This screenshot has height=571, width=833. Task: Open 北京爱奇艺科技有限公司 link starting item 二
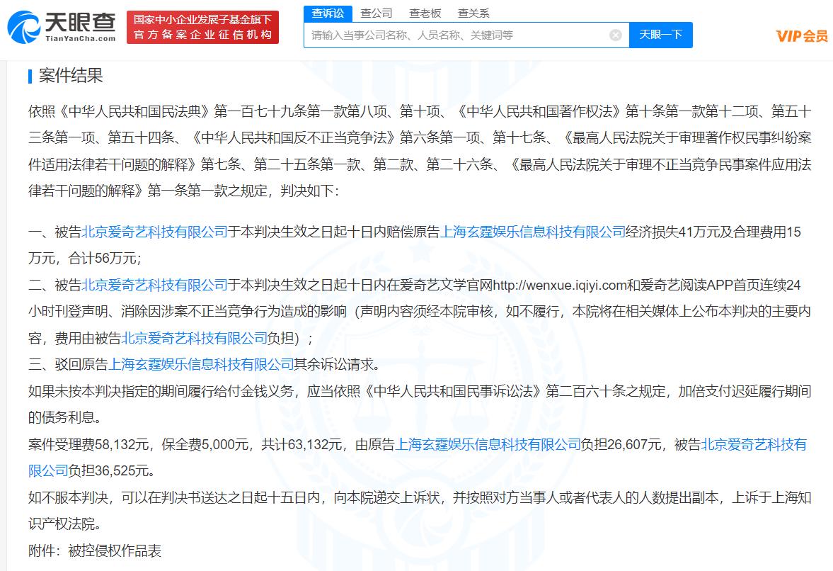click(154, 285)
